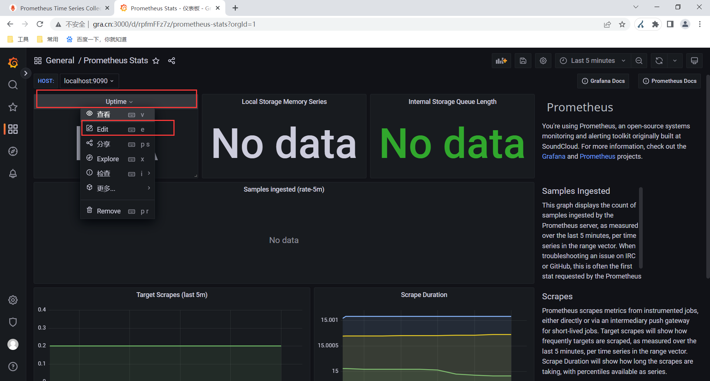The height and width of the screenshot is (381, 710).
Task: Follow the Grafana link in the text panel
Action: pyautogui.click(x=554, y=156)
